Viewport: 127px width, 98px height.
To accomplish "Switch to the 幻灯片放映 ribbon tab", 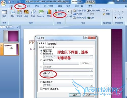I will (x=48, y=6).
